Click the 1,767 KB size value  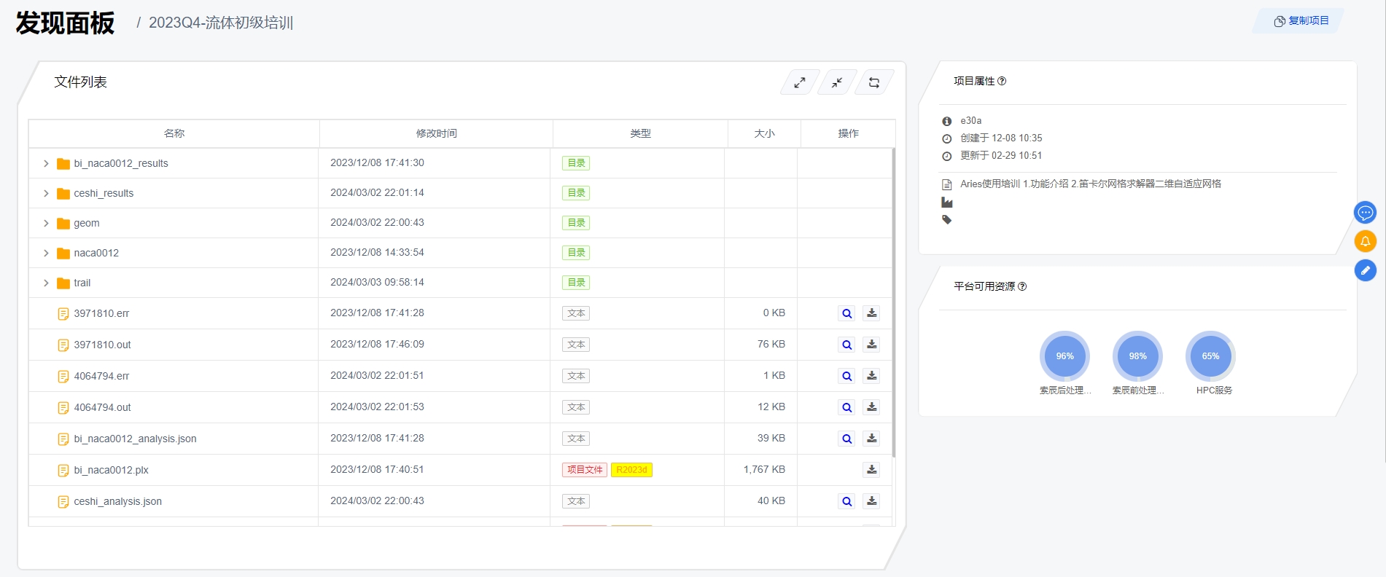pyautogui.click(x=764, y=469)
